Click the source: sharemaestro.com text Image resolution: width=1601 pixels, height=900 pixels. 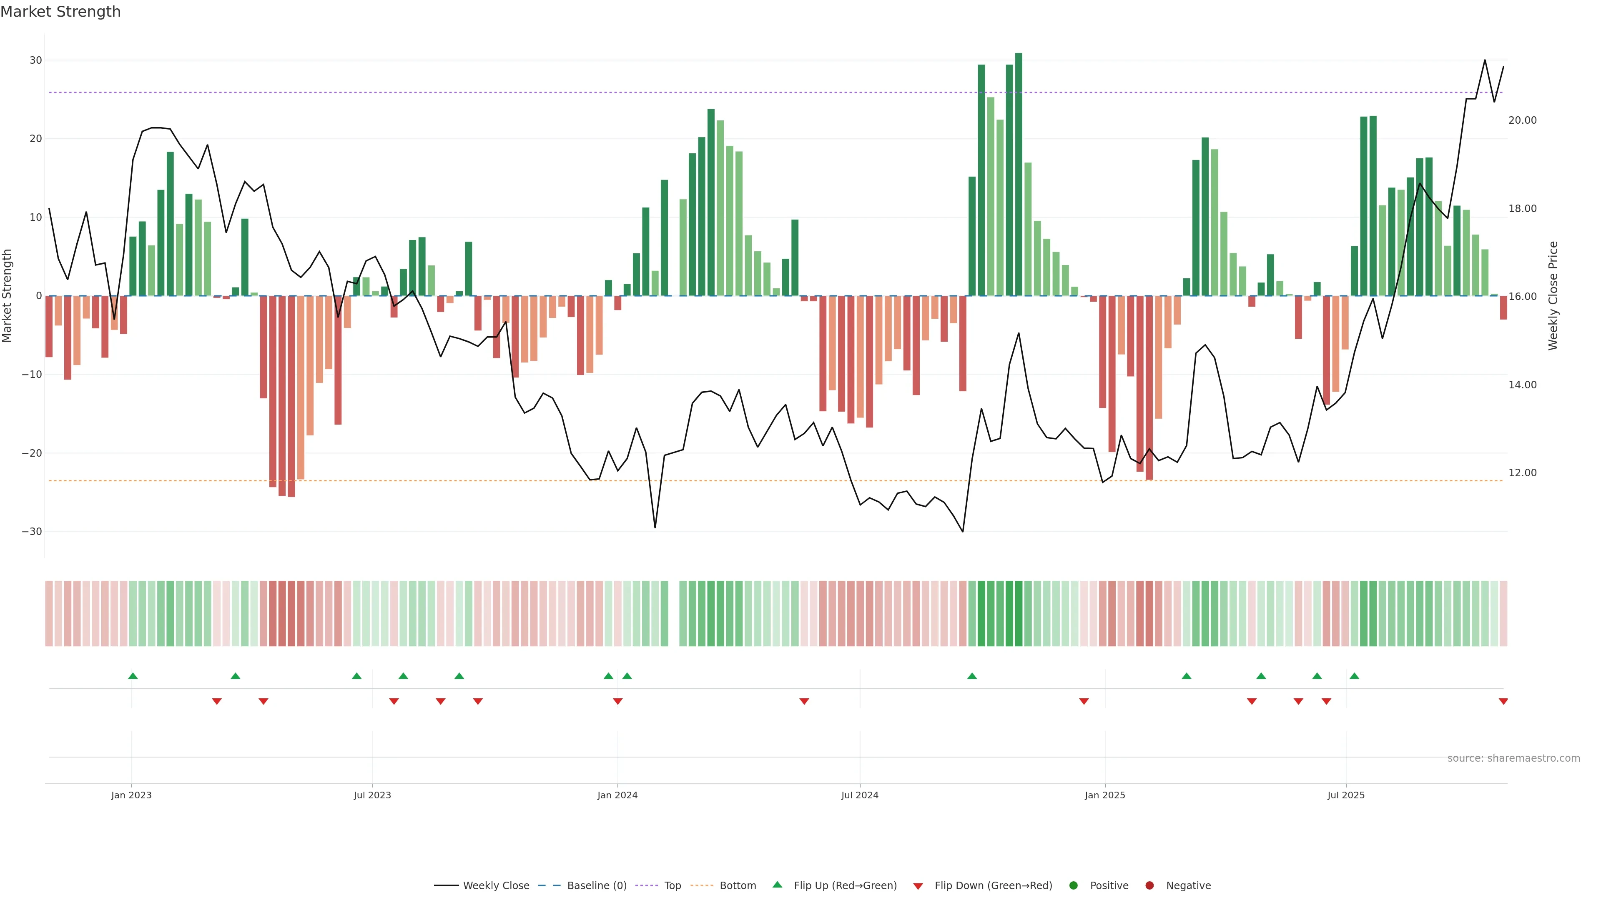(x=1513, y=758)
